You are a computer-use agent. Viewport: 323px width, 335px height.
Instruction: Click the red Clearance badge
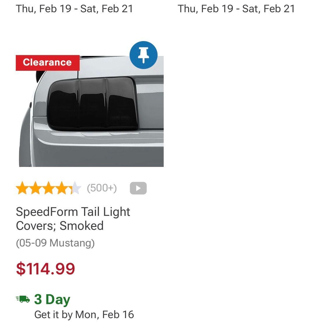coord(47,63)
